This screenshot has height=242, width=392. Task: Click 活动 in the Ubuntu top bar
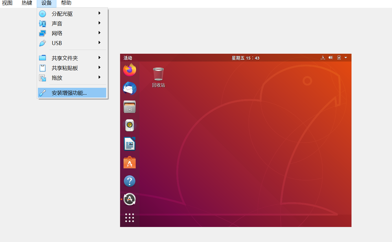126,58
